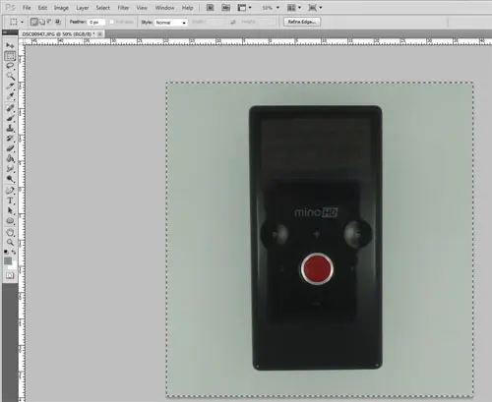Select the Brush tool
This screenshot has width=492, height=402.
10,118
